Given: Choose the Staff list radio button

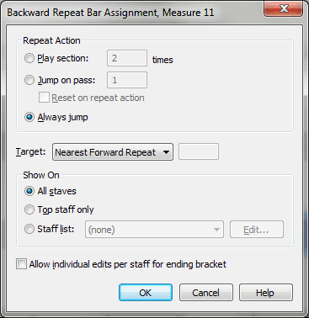Looking at the screenshot, I should coord(29,229).
